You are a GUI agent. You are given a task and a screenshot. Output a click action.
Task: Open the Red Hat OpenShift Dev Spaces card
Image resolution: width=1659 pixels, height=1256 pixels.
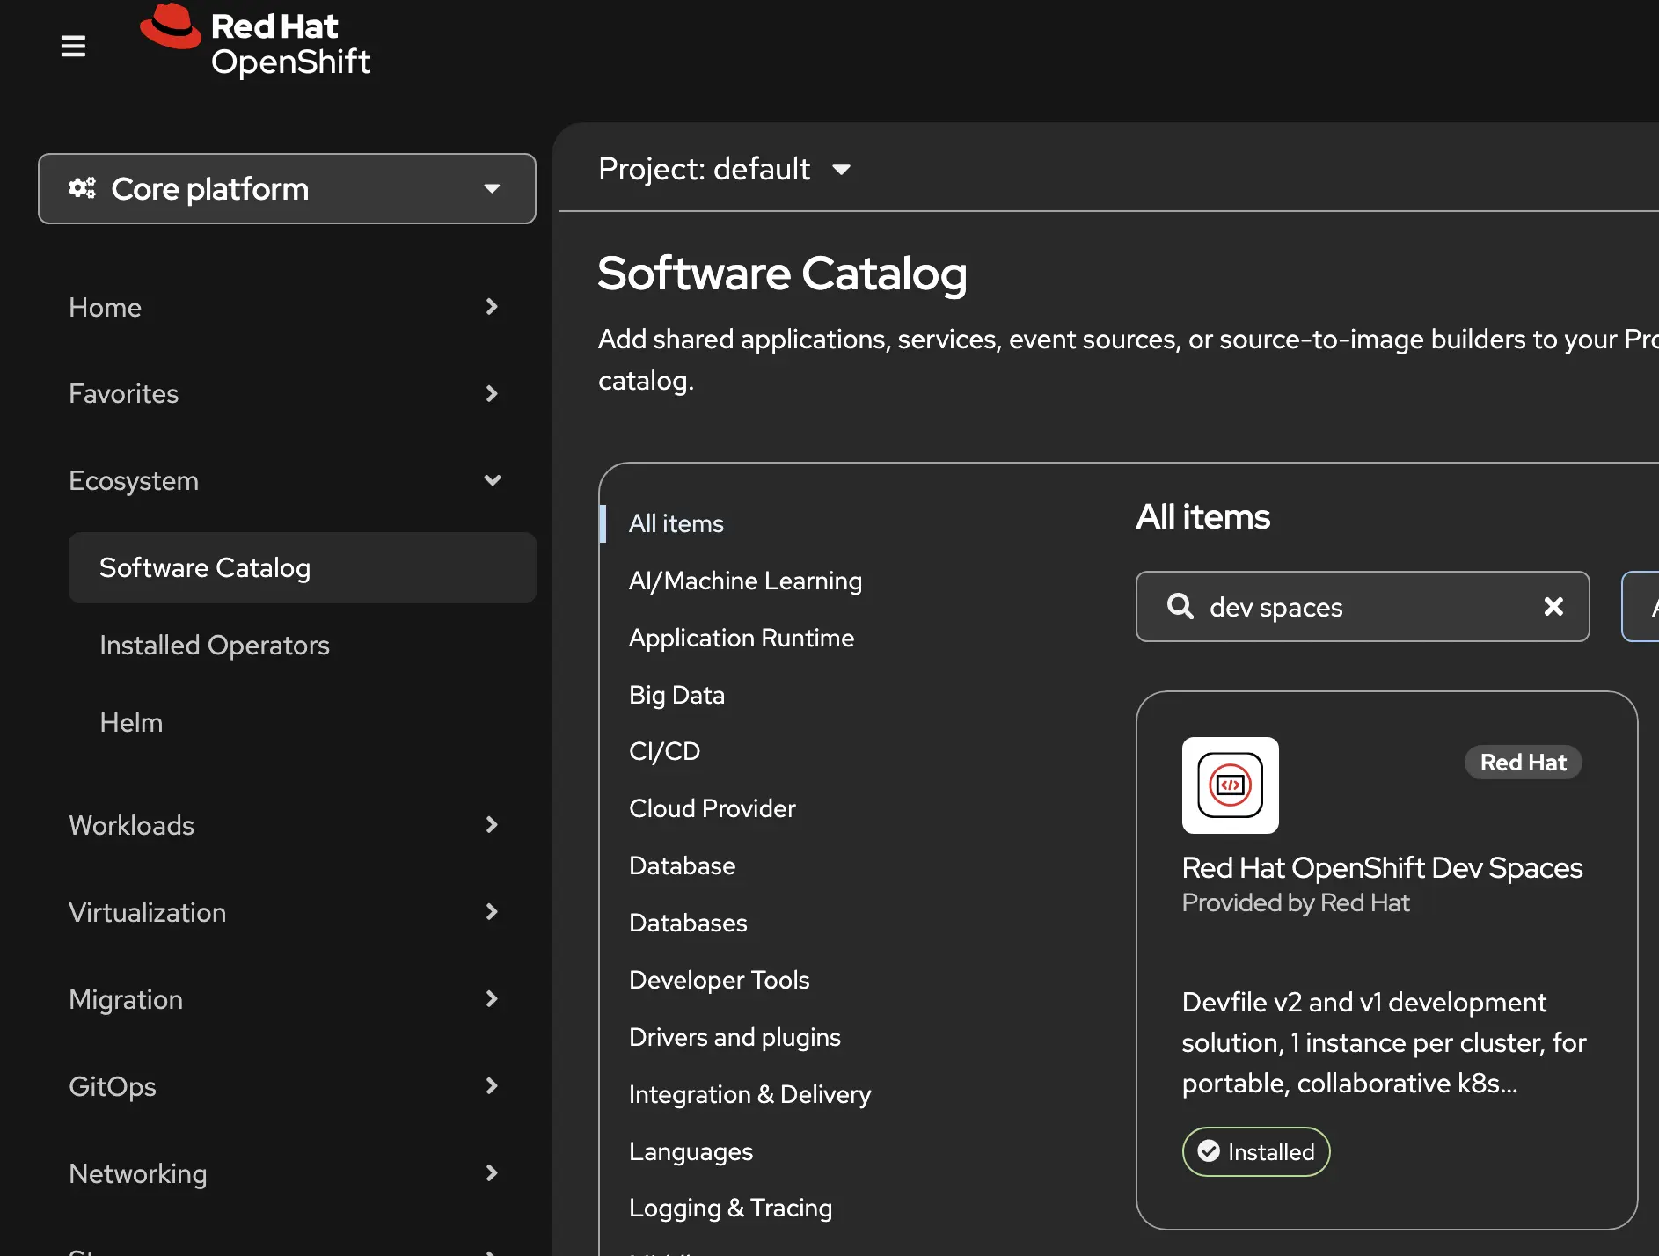tap(1386, 960)
